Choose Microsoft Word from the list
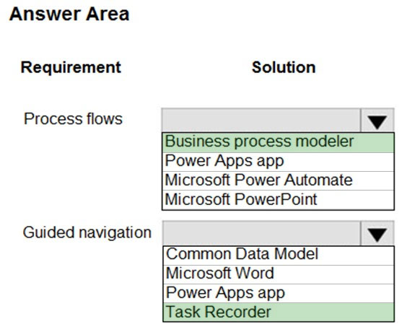Screen dimensions: 407x332 (x=279, y=274)
